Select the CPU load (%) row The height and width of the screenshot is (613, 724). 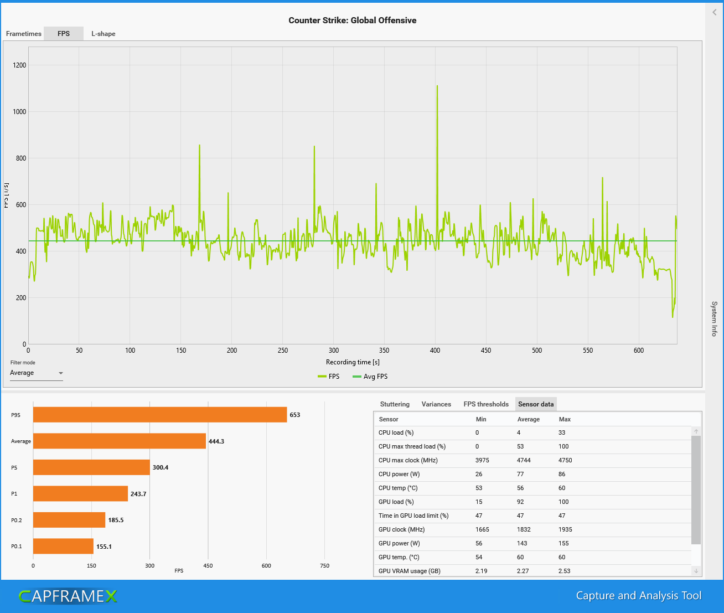pyautogui.click(x=532, y=433)
